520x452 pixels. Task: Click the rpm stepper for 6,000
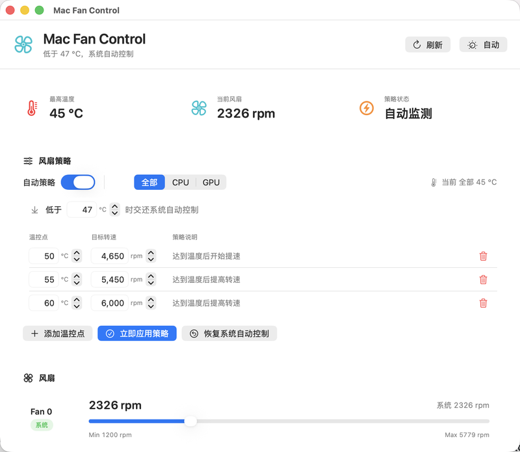pyautogui.click(x=151, y=302)
